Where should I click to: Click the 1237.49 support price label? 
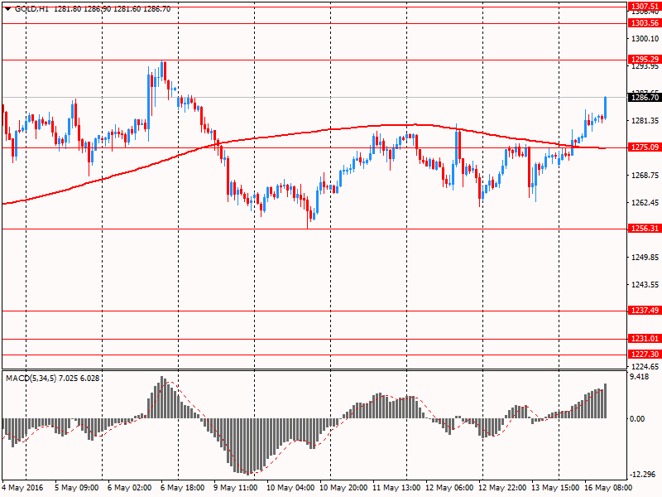(645, 311)
